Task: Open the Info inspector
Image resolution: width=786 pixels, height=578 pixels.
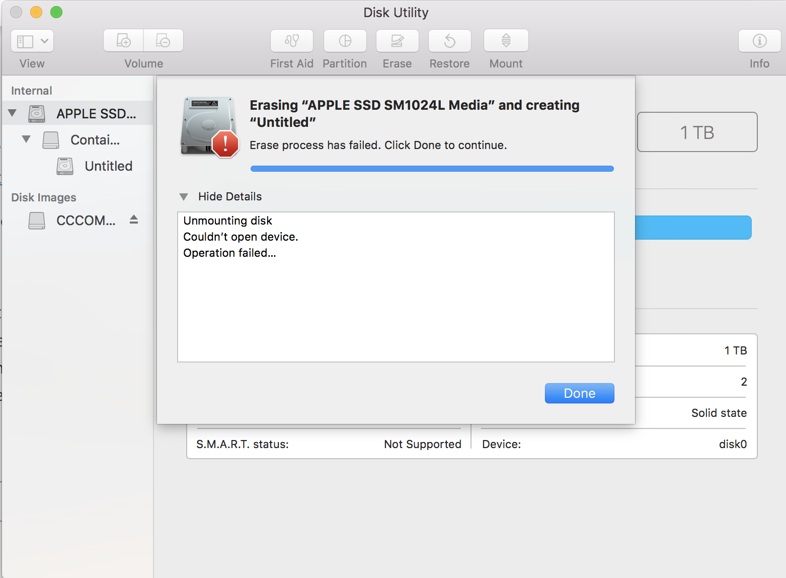Action: (x=760, y=41)
